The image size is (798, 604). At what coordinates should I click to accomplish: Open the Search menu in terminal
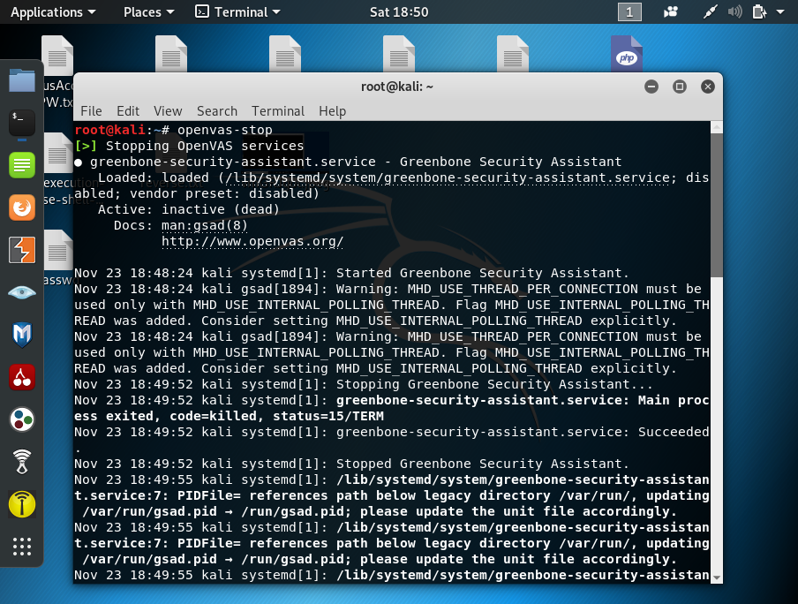[217, 111]
